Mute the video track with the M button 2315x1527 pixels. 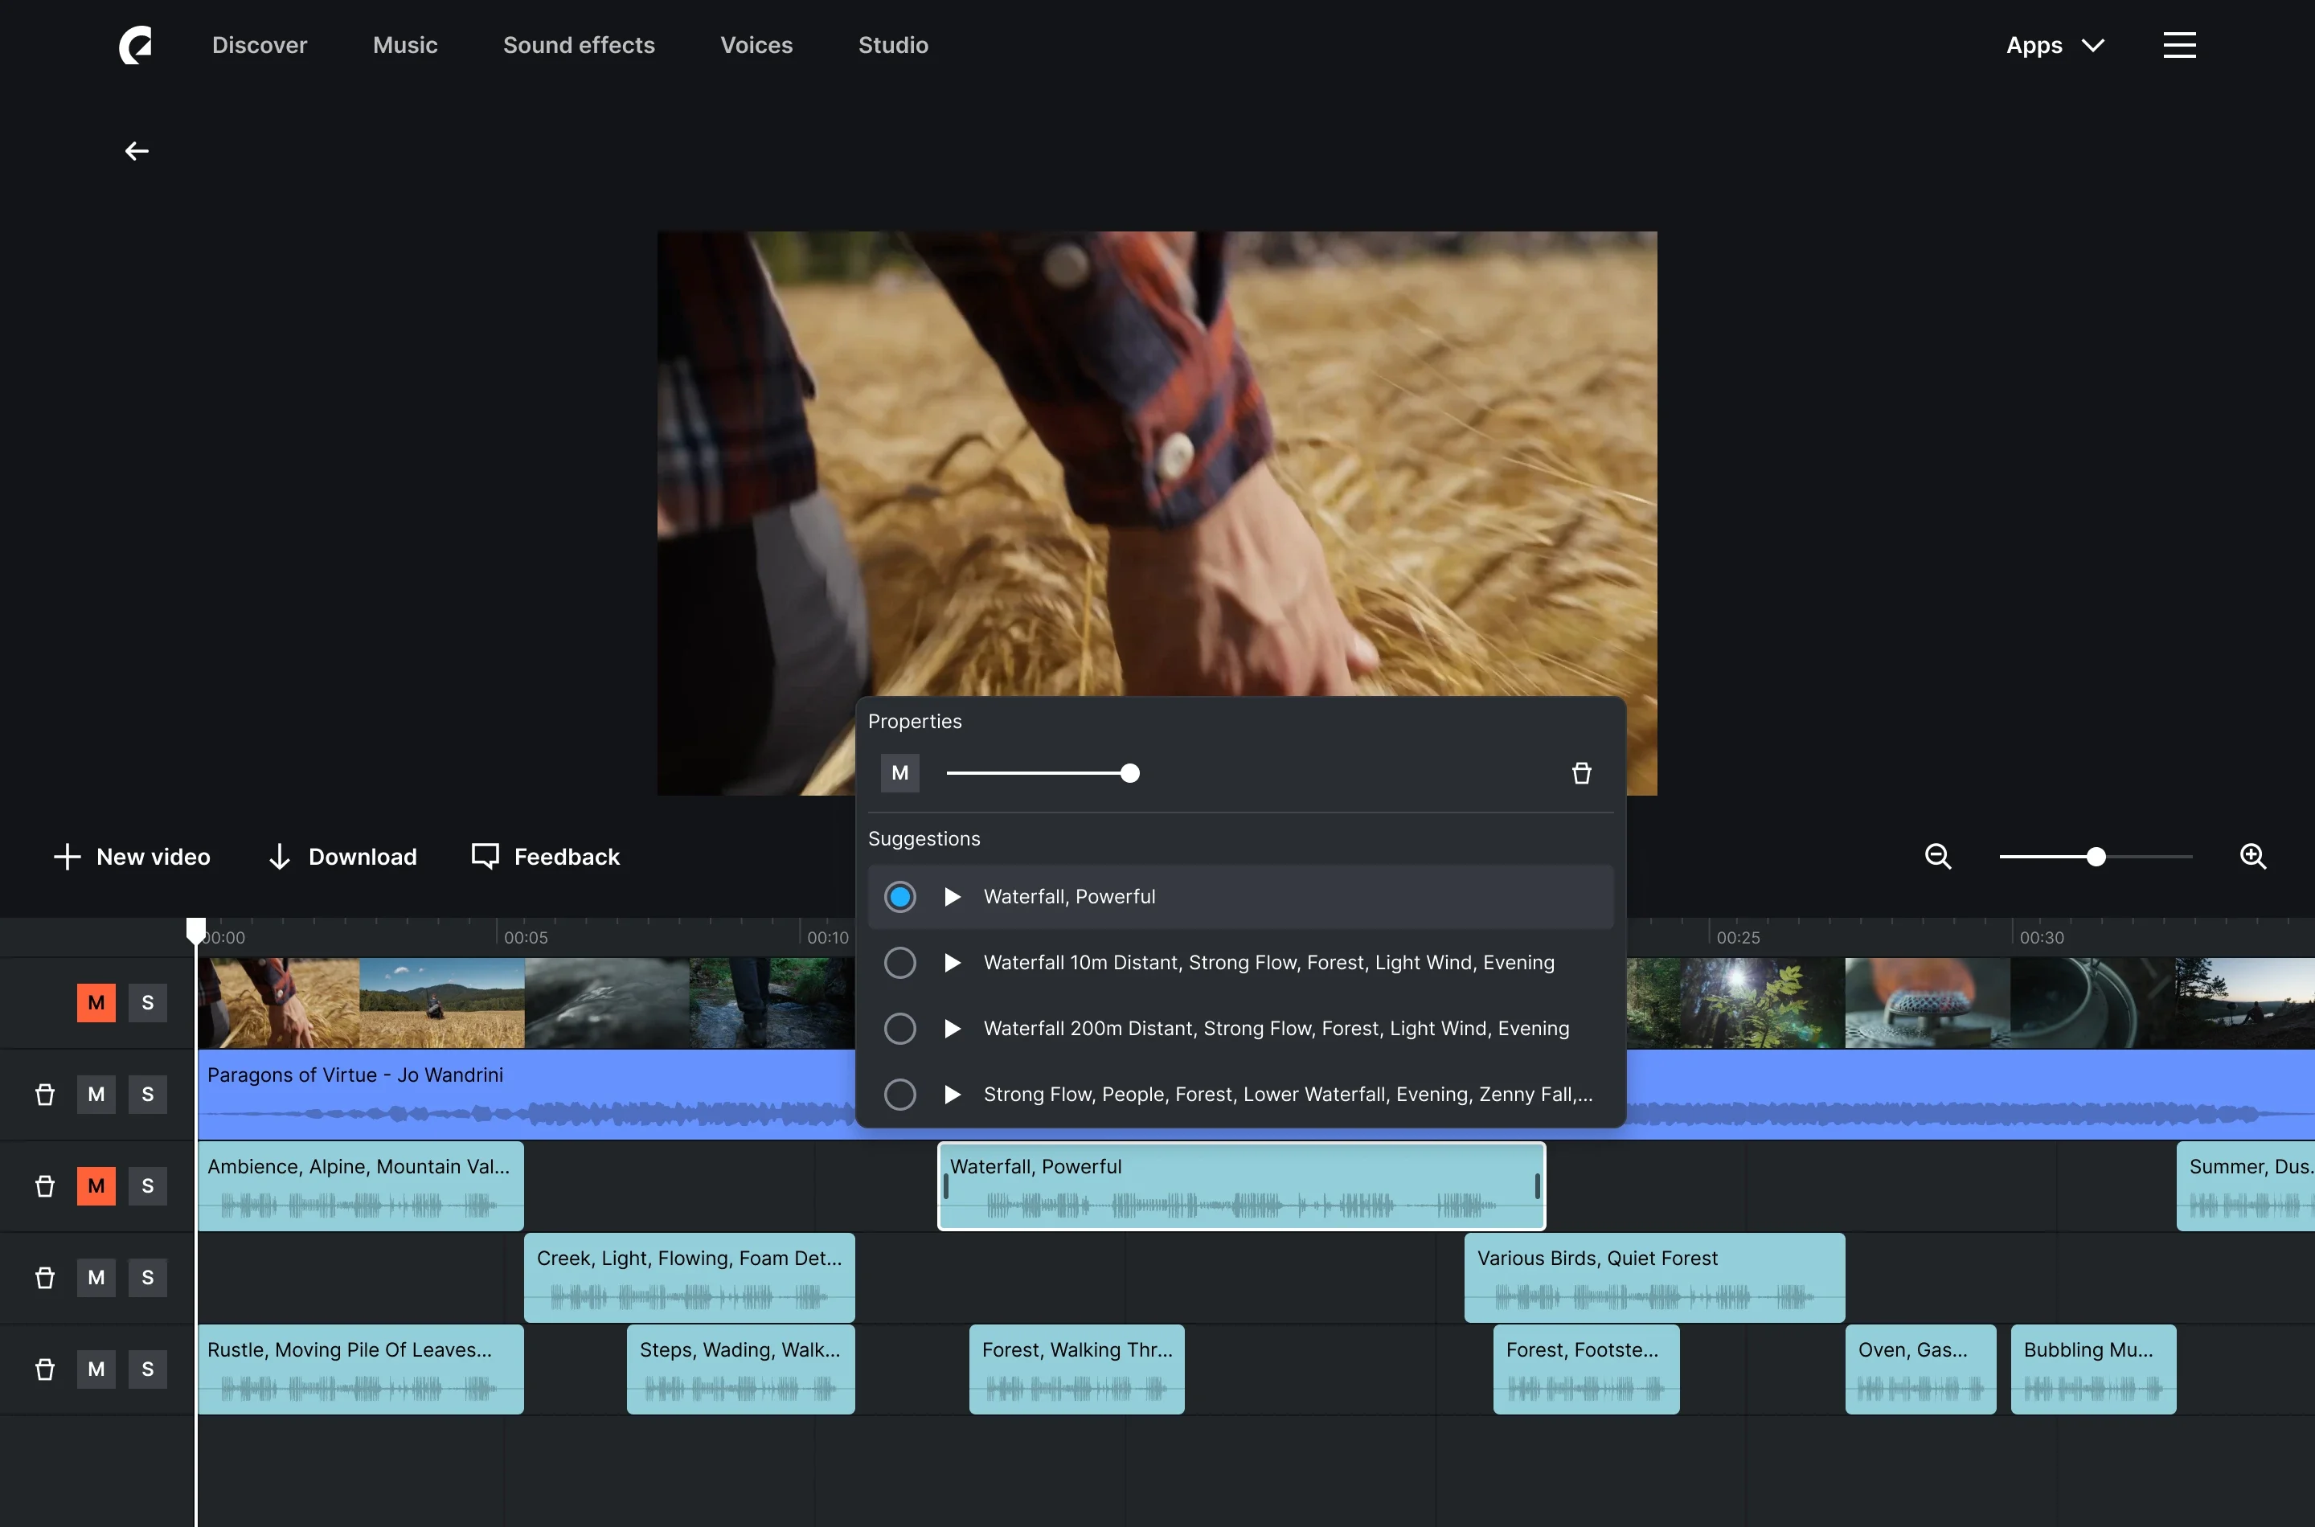tap(96, 1002)
